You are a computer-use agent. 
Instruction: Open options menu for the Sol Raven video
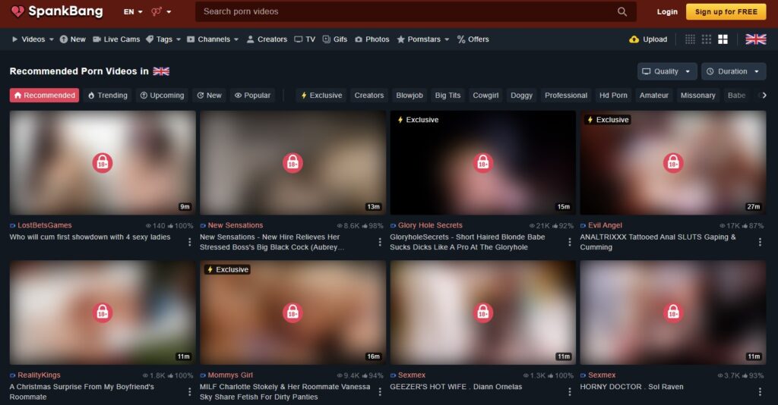click(760, 391)
